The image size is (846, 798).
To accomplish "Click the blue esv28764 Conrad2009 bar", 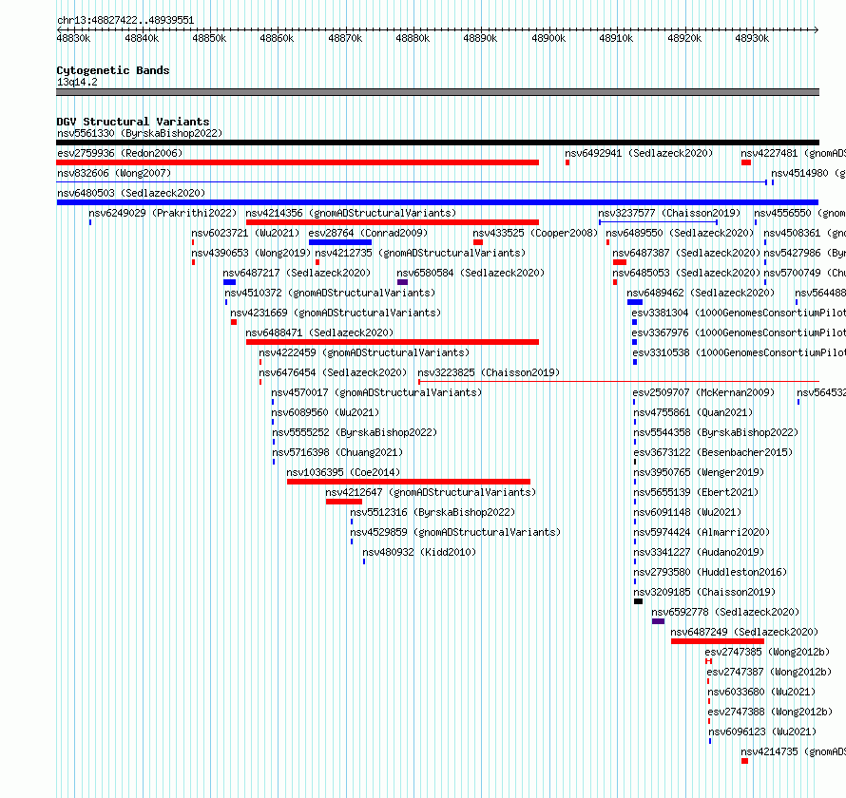I will 340,242.
